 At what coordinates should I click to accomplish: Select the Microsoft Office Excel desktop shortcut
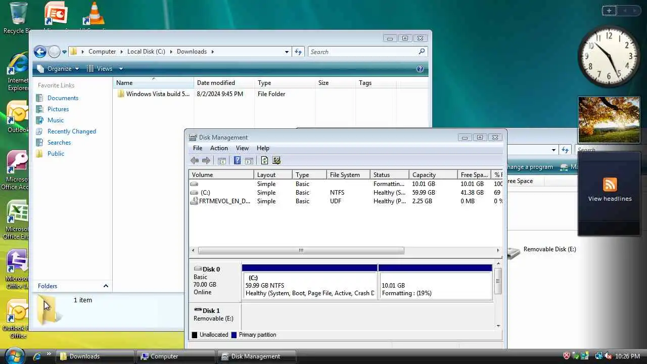18,220
